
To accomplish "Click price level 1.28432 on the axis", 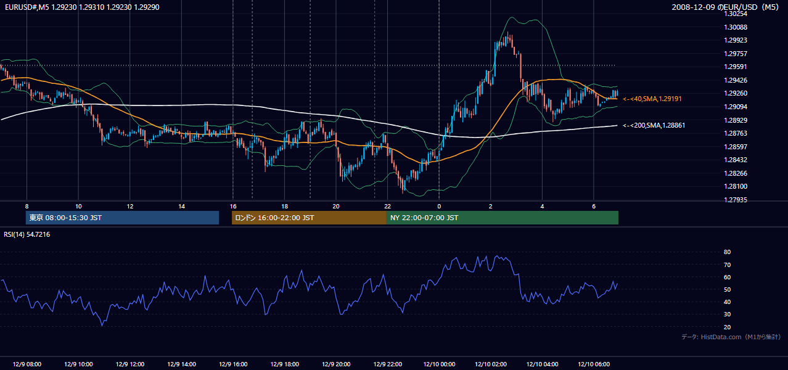I will pos(736,160).
